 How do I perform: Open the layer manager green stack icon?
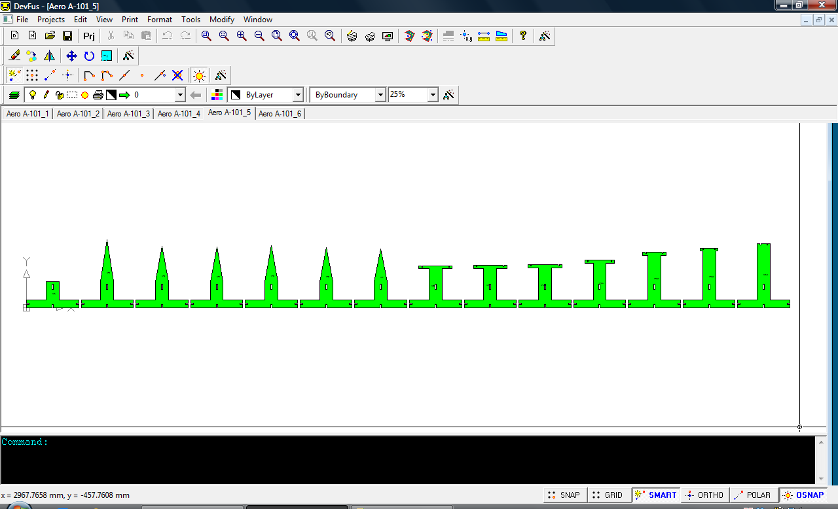(x=14, y=95)
